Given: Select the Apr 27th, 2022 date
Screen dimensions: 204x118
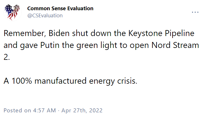Looking at the screenshot, I should coord(82,110).
